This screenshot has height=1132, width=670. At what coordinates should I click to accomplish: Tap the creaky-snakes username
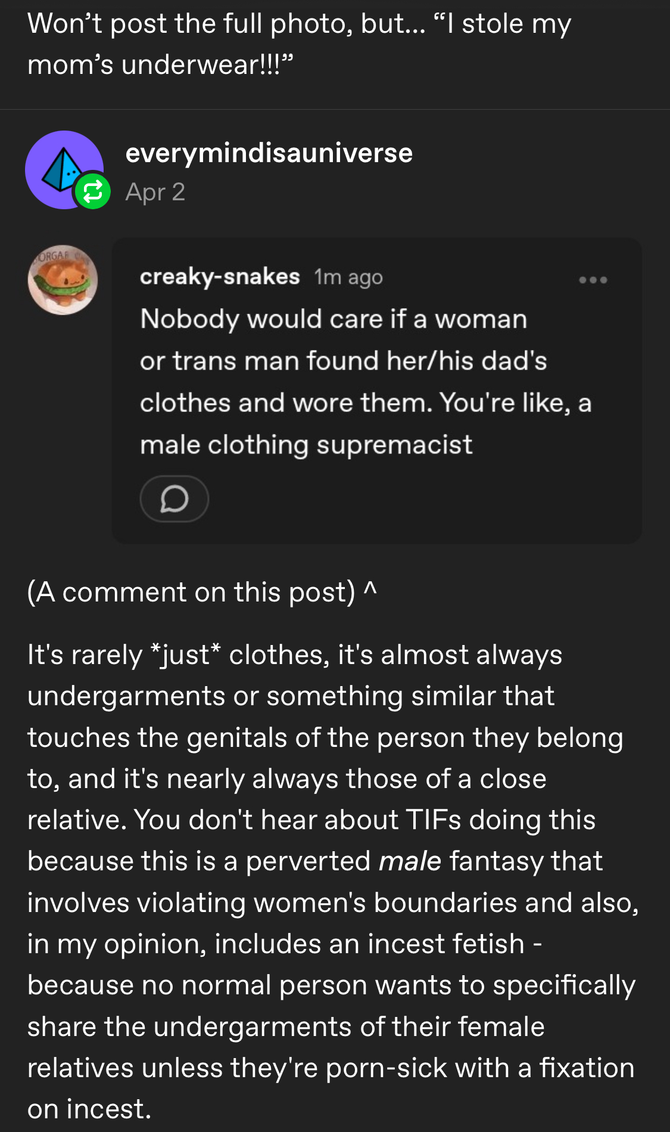220,277
